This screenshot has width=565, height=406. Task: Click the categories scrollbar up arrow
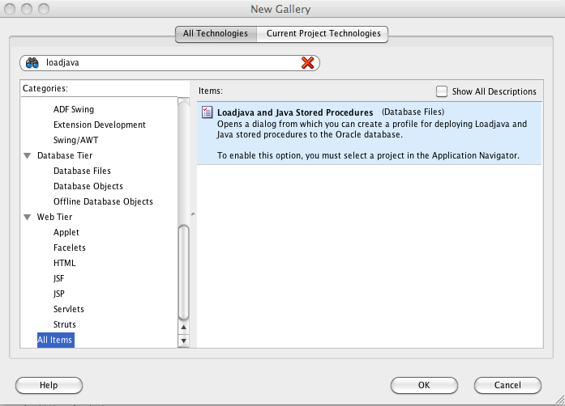[x=183, y=328]
